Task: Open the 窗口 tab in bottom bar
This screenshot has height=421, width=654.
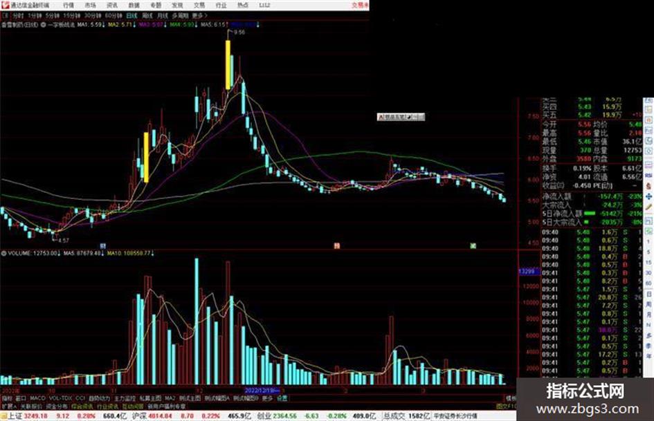Action: pyautogui.click(x=21, y=398)
